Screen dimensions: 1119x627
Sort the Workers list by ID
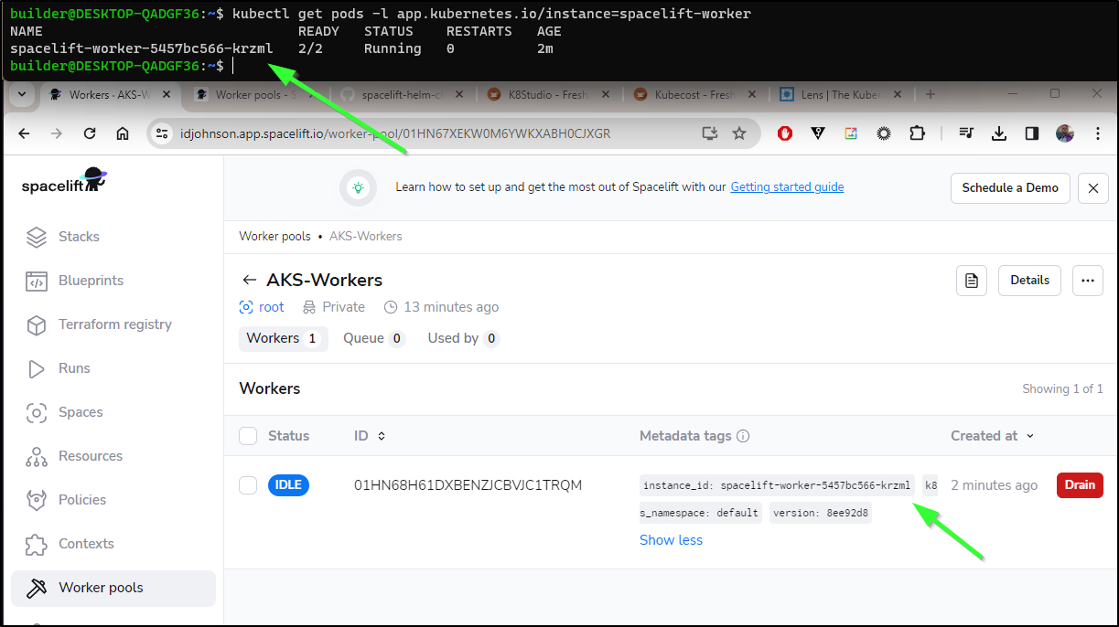371,436
